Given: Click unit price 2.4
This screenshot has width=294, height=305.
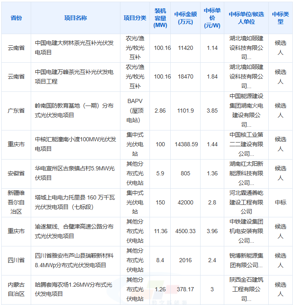Looking at the screenshot, I should point(212,260).
